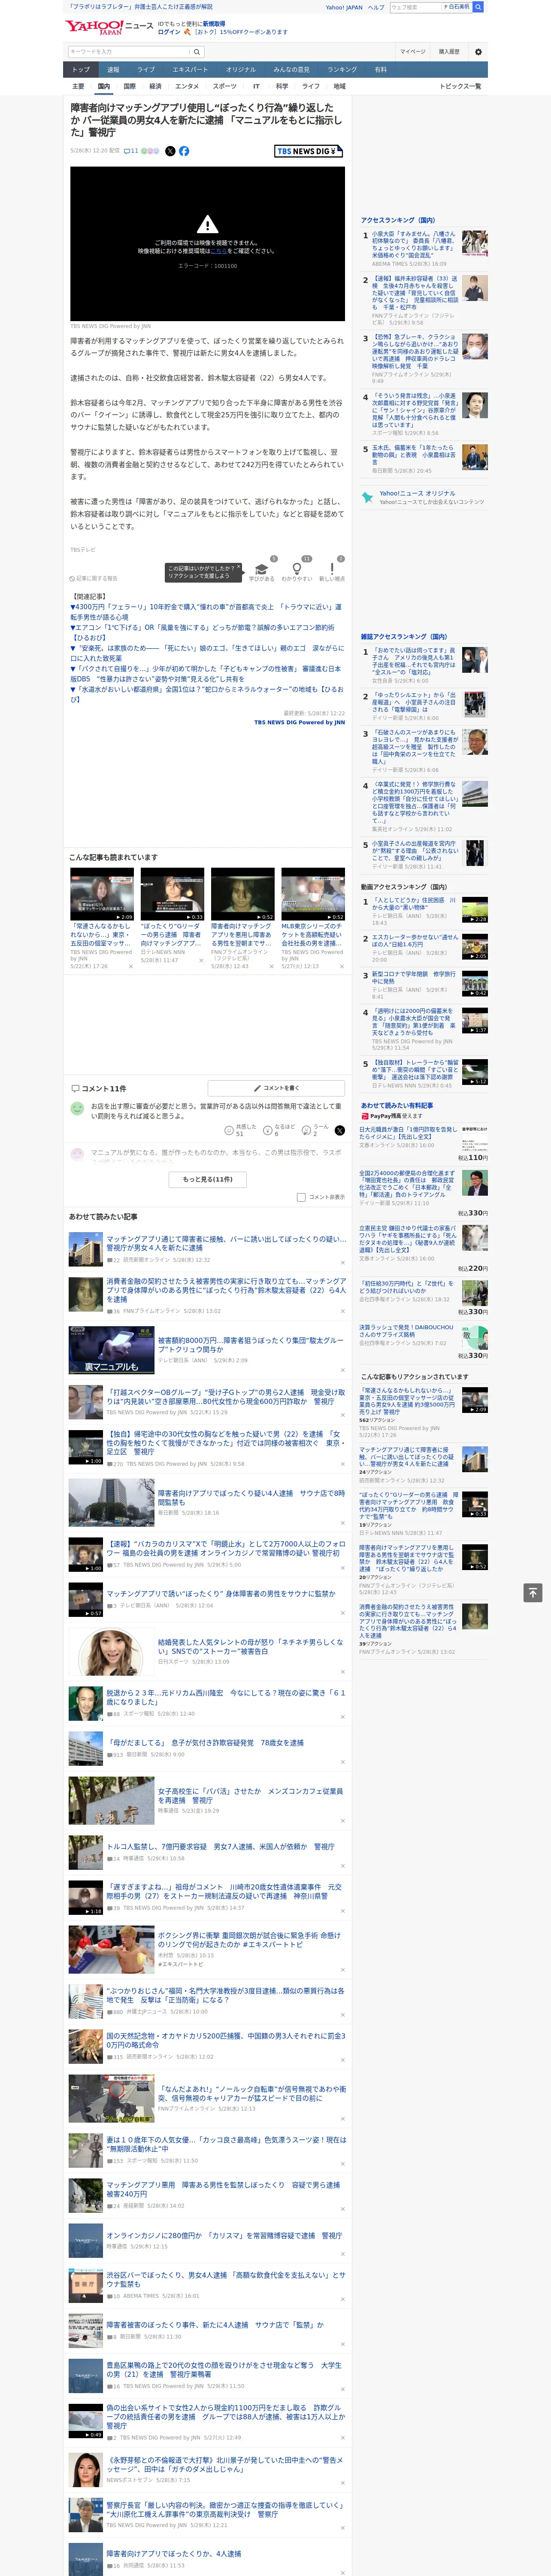Click the ログイン link
The height and width of the screenshot is (2576, 551).
pyautogui.click(x=169, y=32)
